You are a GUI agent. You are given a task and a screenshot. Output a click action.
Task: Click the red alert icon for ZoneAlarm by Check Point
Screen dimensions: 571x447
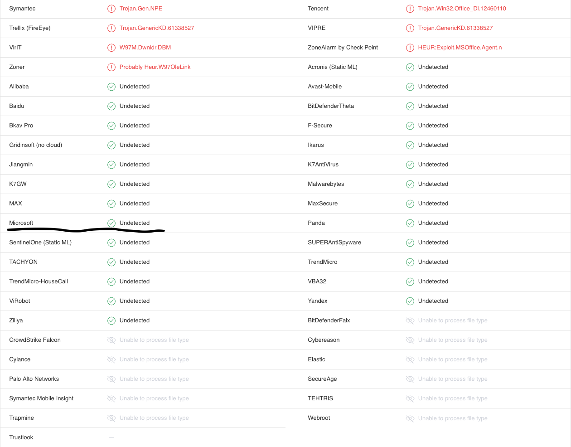point(410,48)
